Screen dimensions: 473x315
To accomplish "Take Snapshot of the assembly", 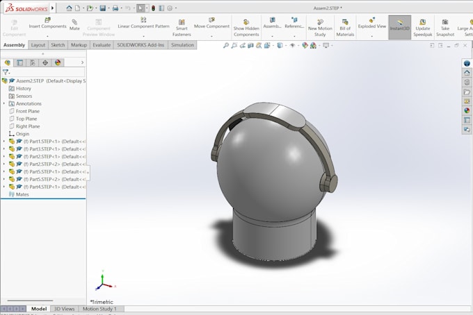I will pos(445,28).
